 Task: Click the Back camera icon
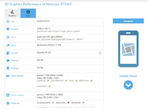click(x=8, y=76)
